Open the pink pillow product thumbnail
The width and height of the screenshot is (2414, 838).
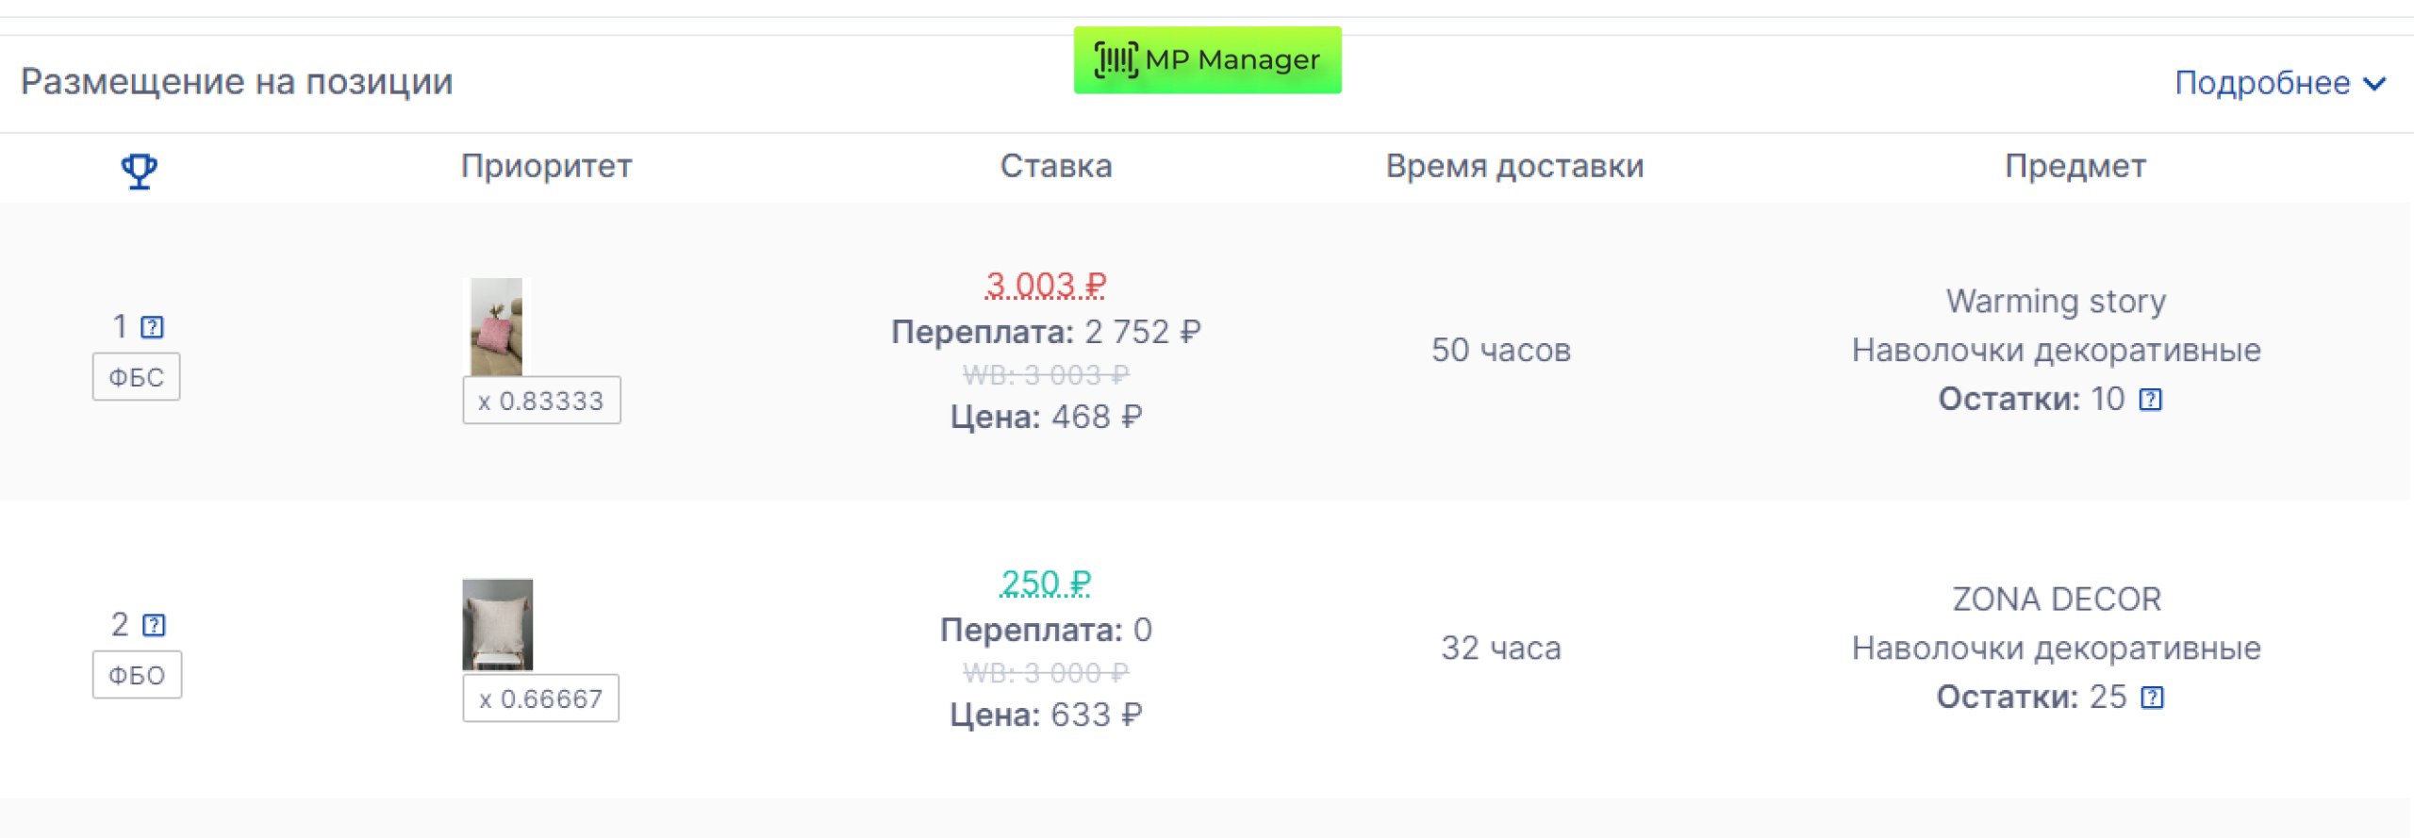coord(497,326)
